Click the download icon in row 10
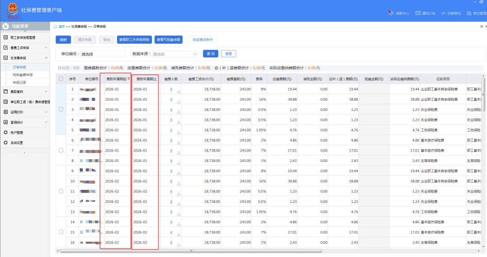 point(179,184)
